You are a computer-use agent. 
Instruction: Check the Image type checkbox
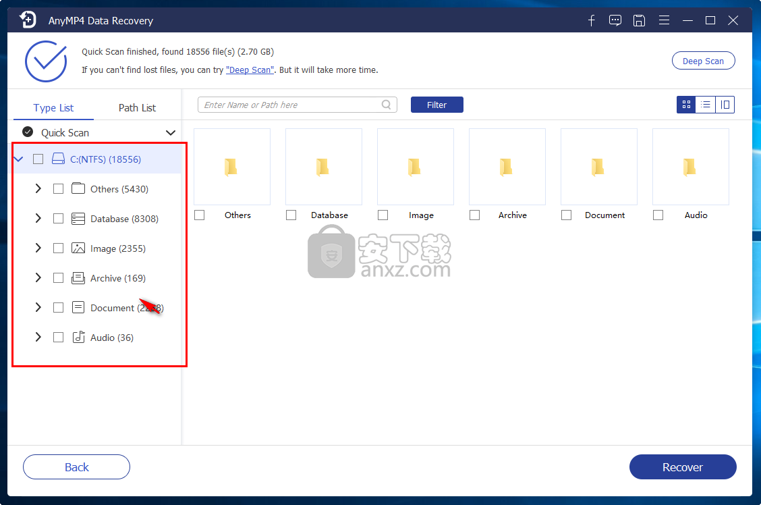pos(58,248)
